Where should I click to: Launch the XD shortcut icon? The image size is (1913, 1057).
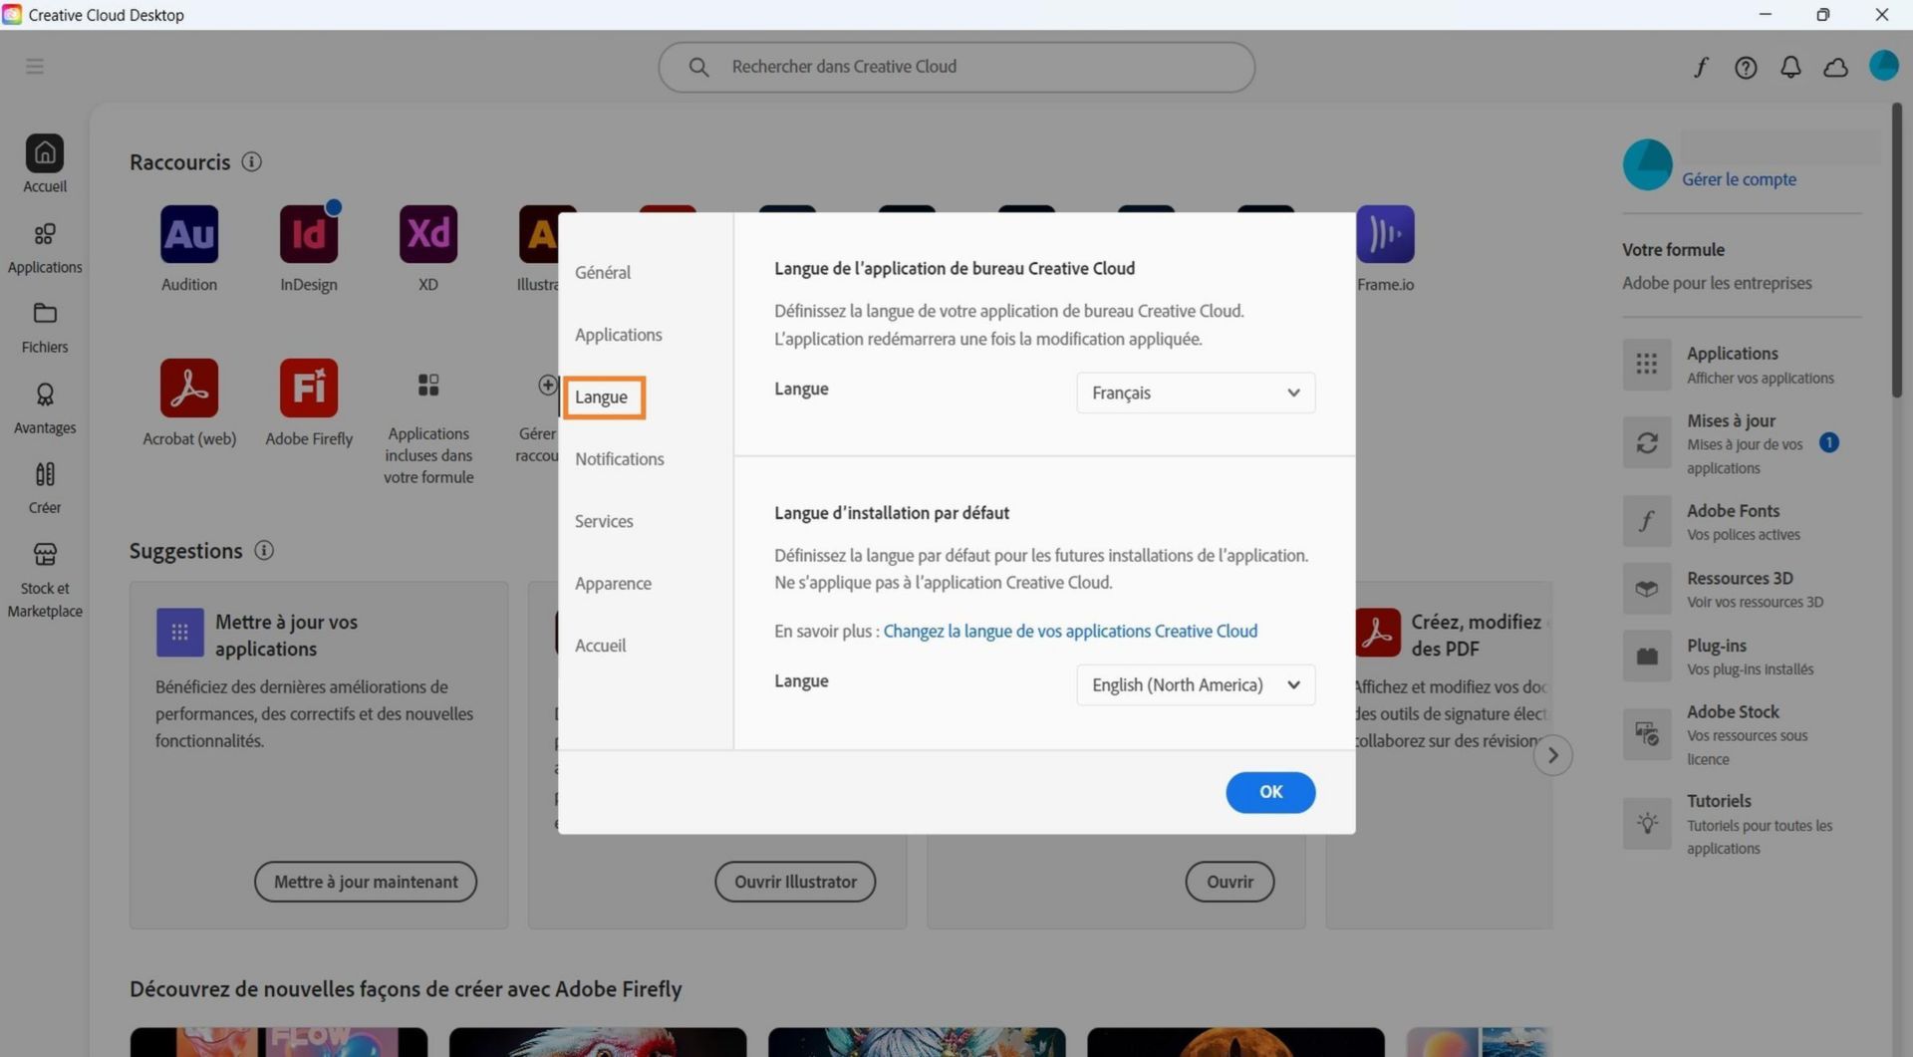428,234
